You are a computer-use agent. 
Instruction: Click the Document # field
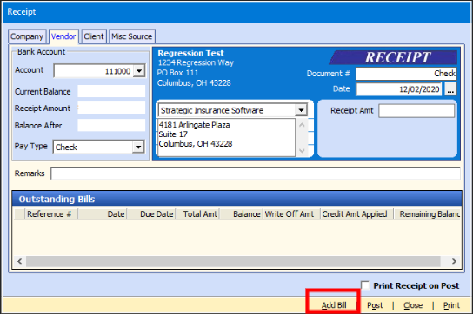[406, 74]
